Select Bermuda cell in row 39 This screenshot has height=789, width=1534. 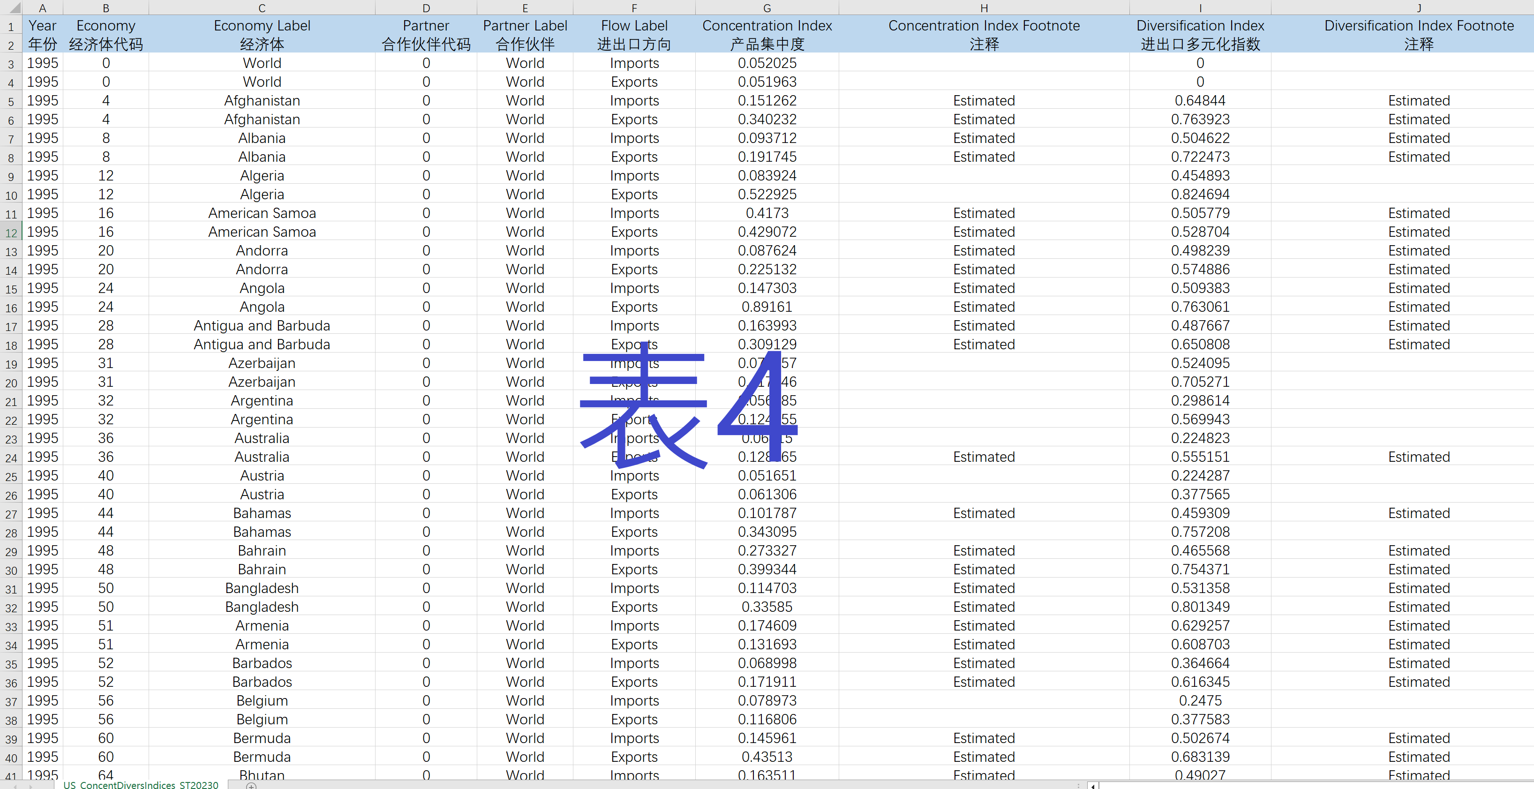click(x=262, y=738)
